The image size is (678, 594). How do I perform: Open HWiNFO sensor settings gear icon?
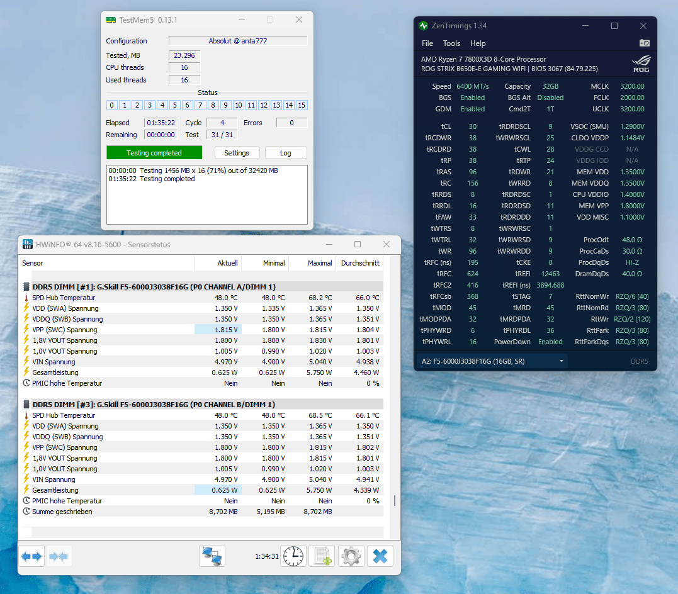click(x=351, y=556)
